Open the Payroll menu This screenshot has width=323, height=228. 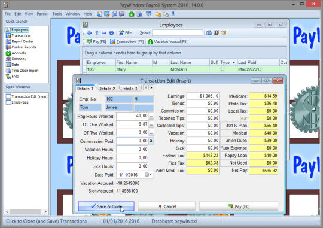pos(42,14)
